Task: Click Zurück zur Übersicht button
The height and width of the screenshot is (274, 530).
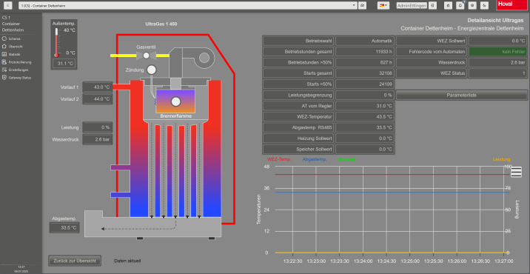Action: (x=75, y=261)
